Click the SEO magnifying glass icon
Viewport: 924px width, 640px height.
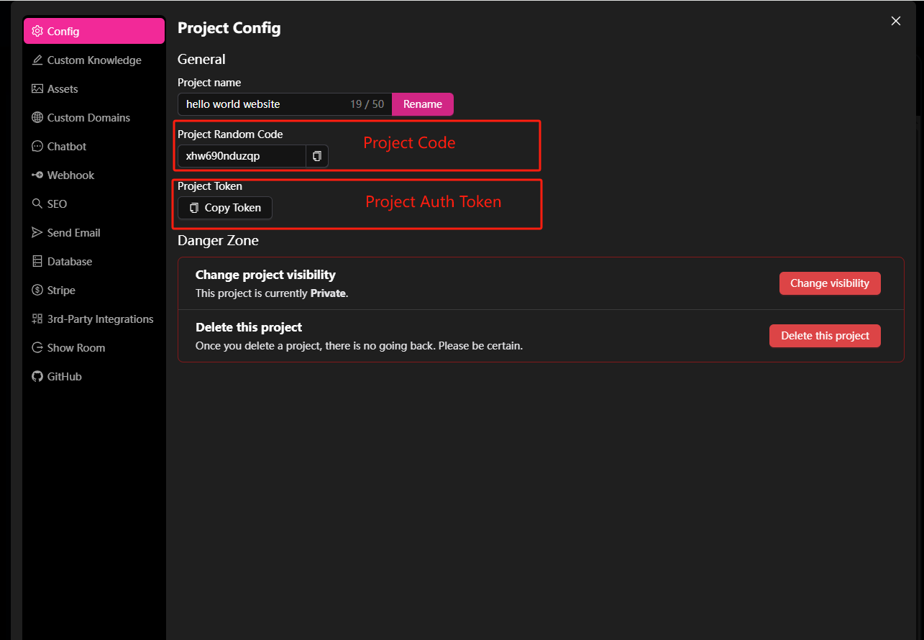tap(37, 204)
